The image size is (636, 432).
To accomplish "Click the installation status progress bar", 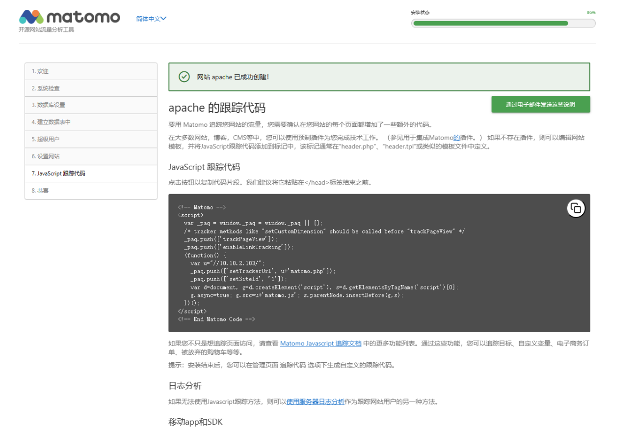I will [x=503, y=23].
